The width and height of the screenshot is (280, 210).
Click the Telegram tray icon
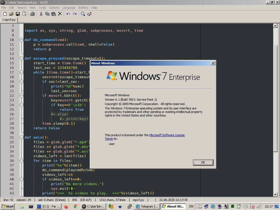pos(213,206)
